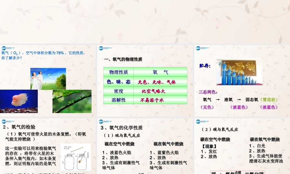This screenshot has height=174, width=290.
Task: Click 2、放热 under 硫在氧气中燃烧
Action: pos(158,157)
